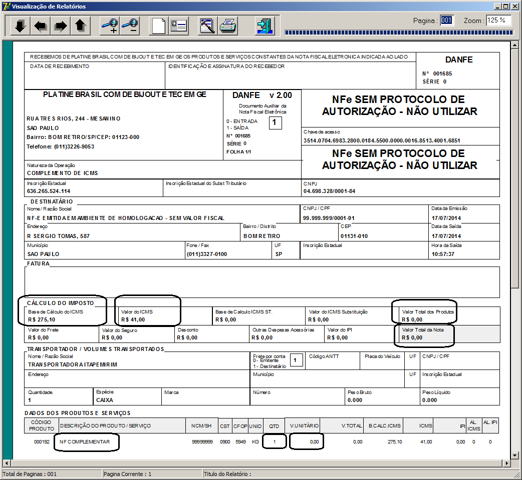
Task: Click the Valor Total da Nota value
Action: (x=412, y=337)
